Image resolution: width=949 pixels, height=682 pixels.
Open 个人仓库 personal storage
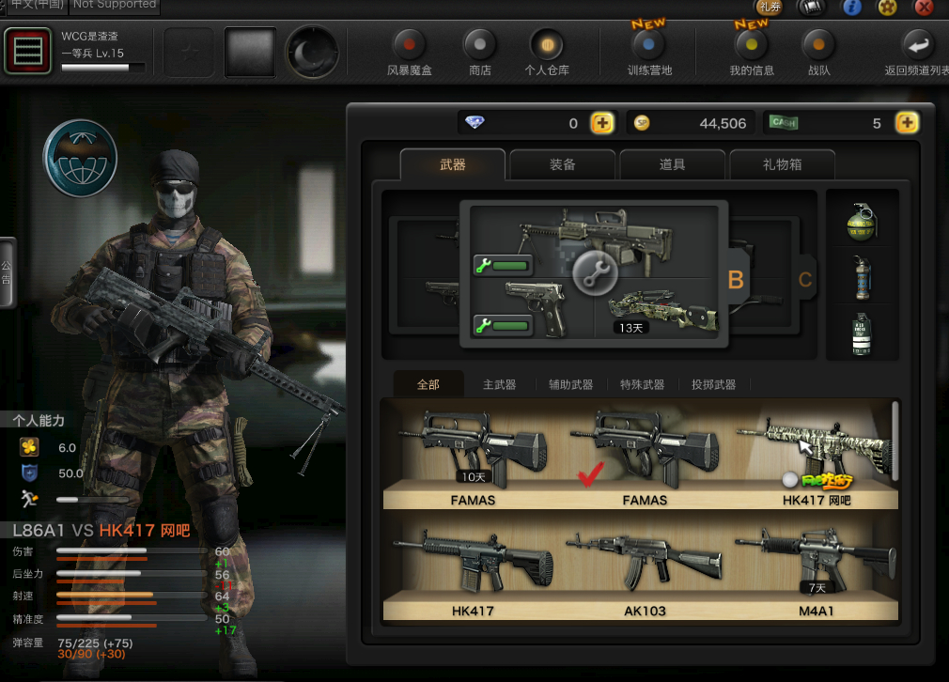click(x=547, y=54)
